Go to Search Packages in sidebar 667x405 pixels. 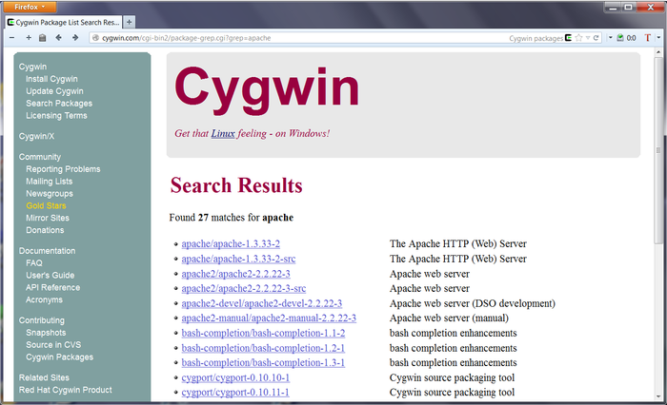(59, 104)
